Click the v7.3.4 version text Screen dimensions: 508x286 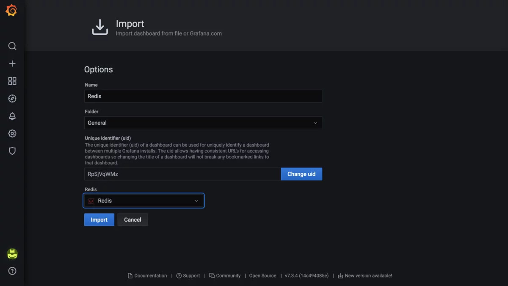pos(306,276)
